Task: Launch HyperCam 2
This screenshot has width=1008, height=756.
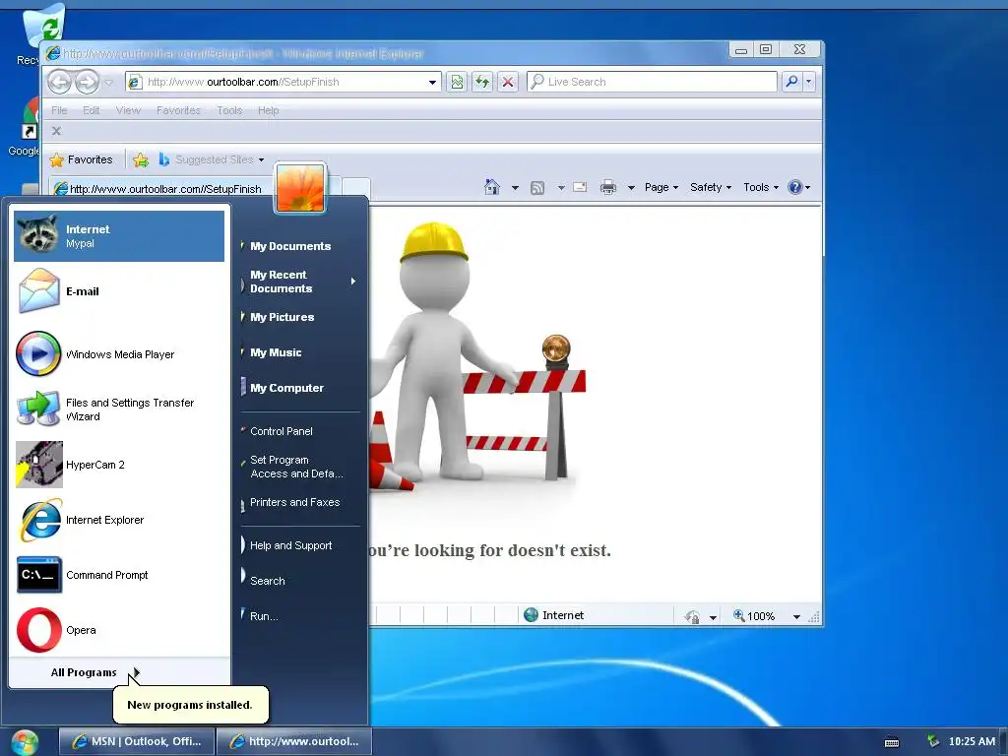Action: 119,465
